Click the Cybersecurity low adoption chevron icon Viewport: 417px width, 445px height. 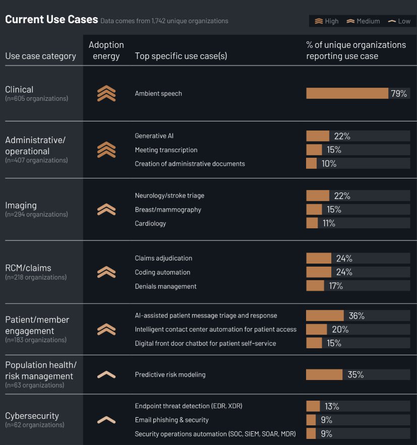click(106, 420)
